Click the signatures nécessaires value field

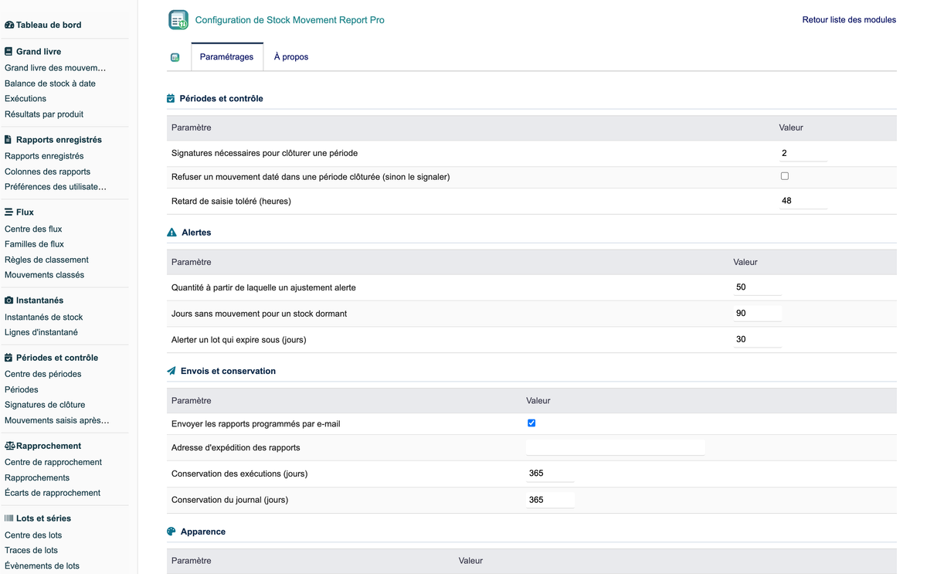[803, 153]
